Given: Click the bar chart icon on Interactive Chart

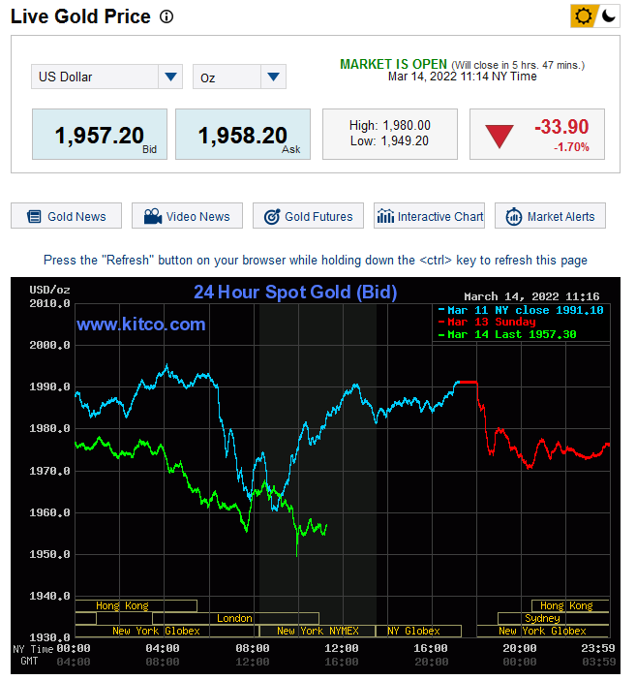Looking at the screenshot, I should (x=385, y=216).
